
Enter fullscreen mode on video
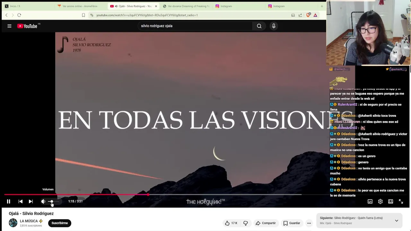pyautogui.click(x=401, y=201)
